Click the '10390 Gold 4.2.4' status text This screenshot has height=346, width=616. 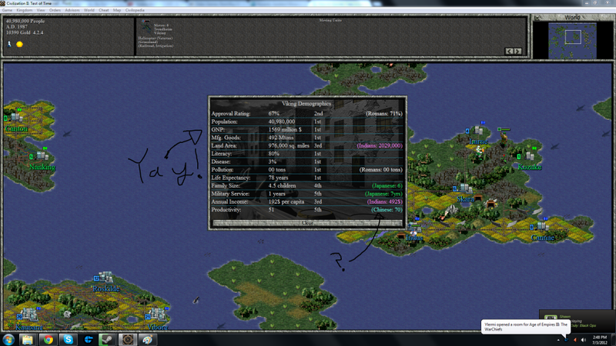[25, 32]
